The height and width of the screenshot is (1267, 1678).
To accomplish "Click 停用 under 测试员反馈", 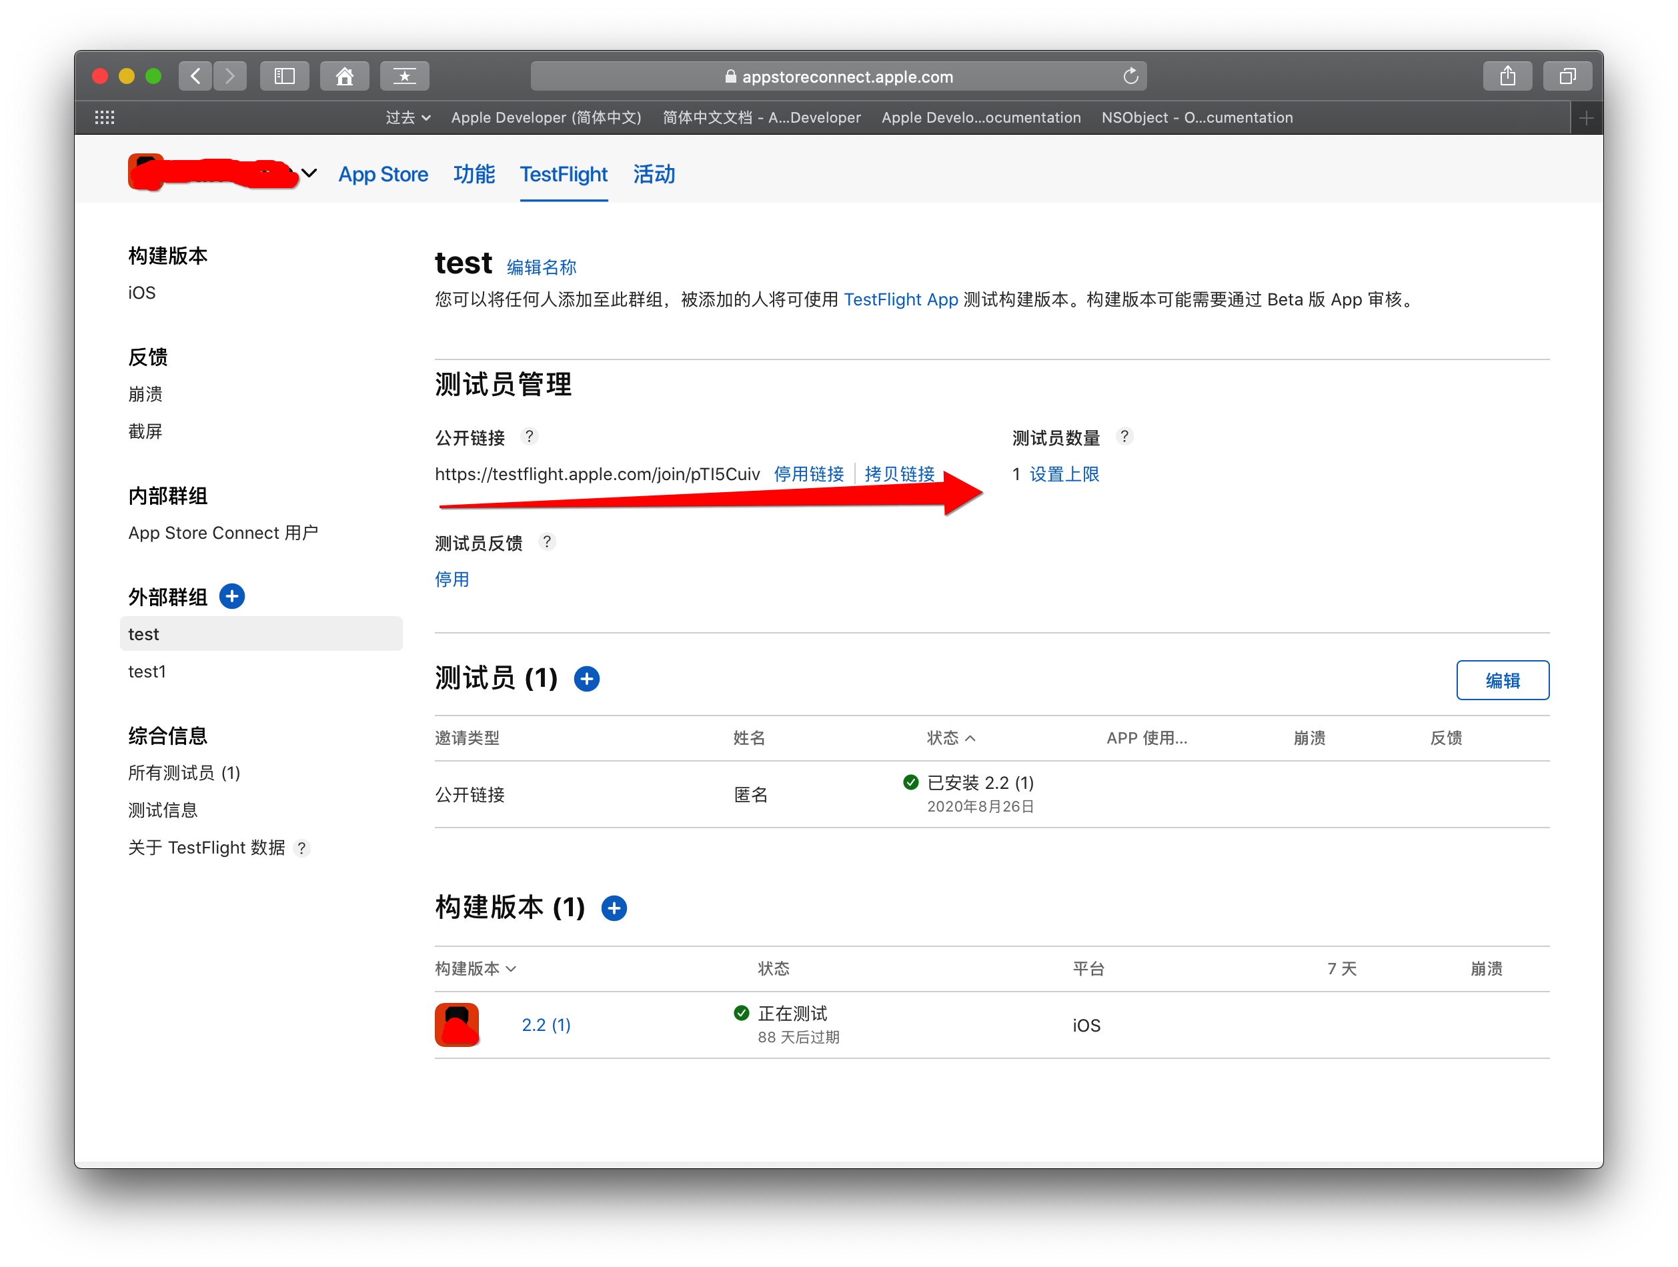I will coord(452,579).
